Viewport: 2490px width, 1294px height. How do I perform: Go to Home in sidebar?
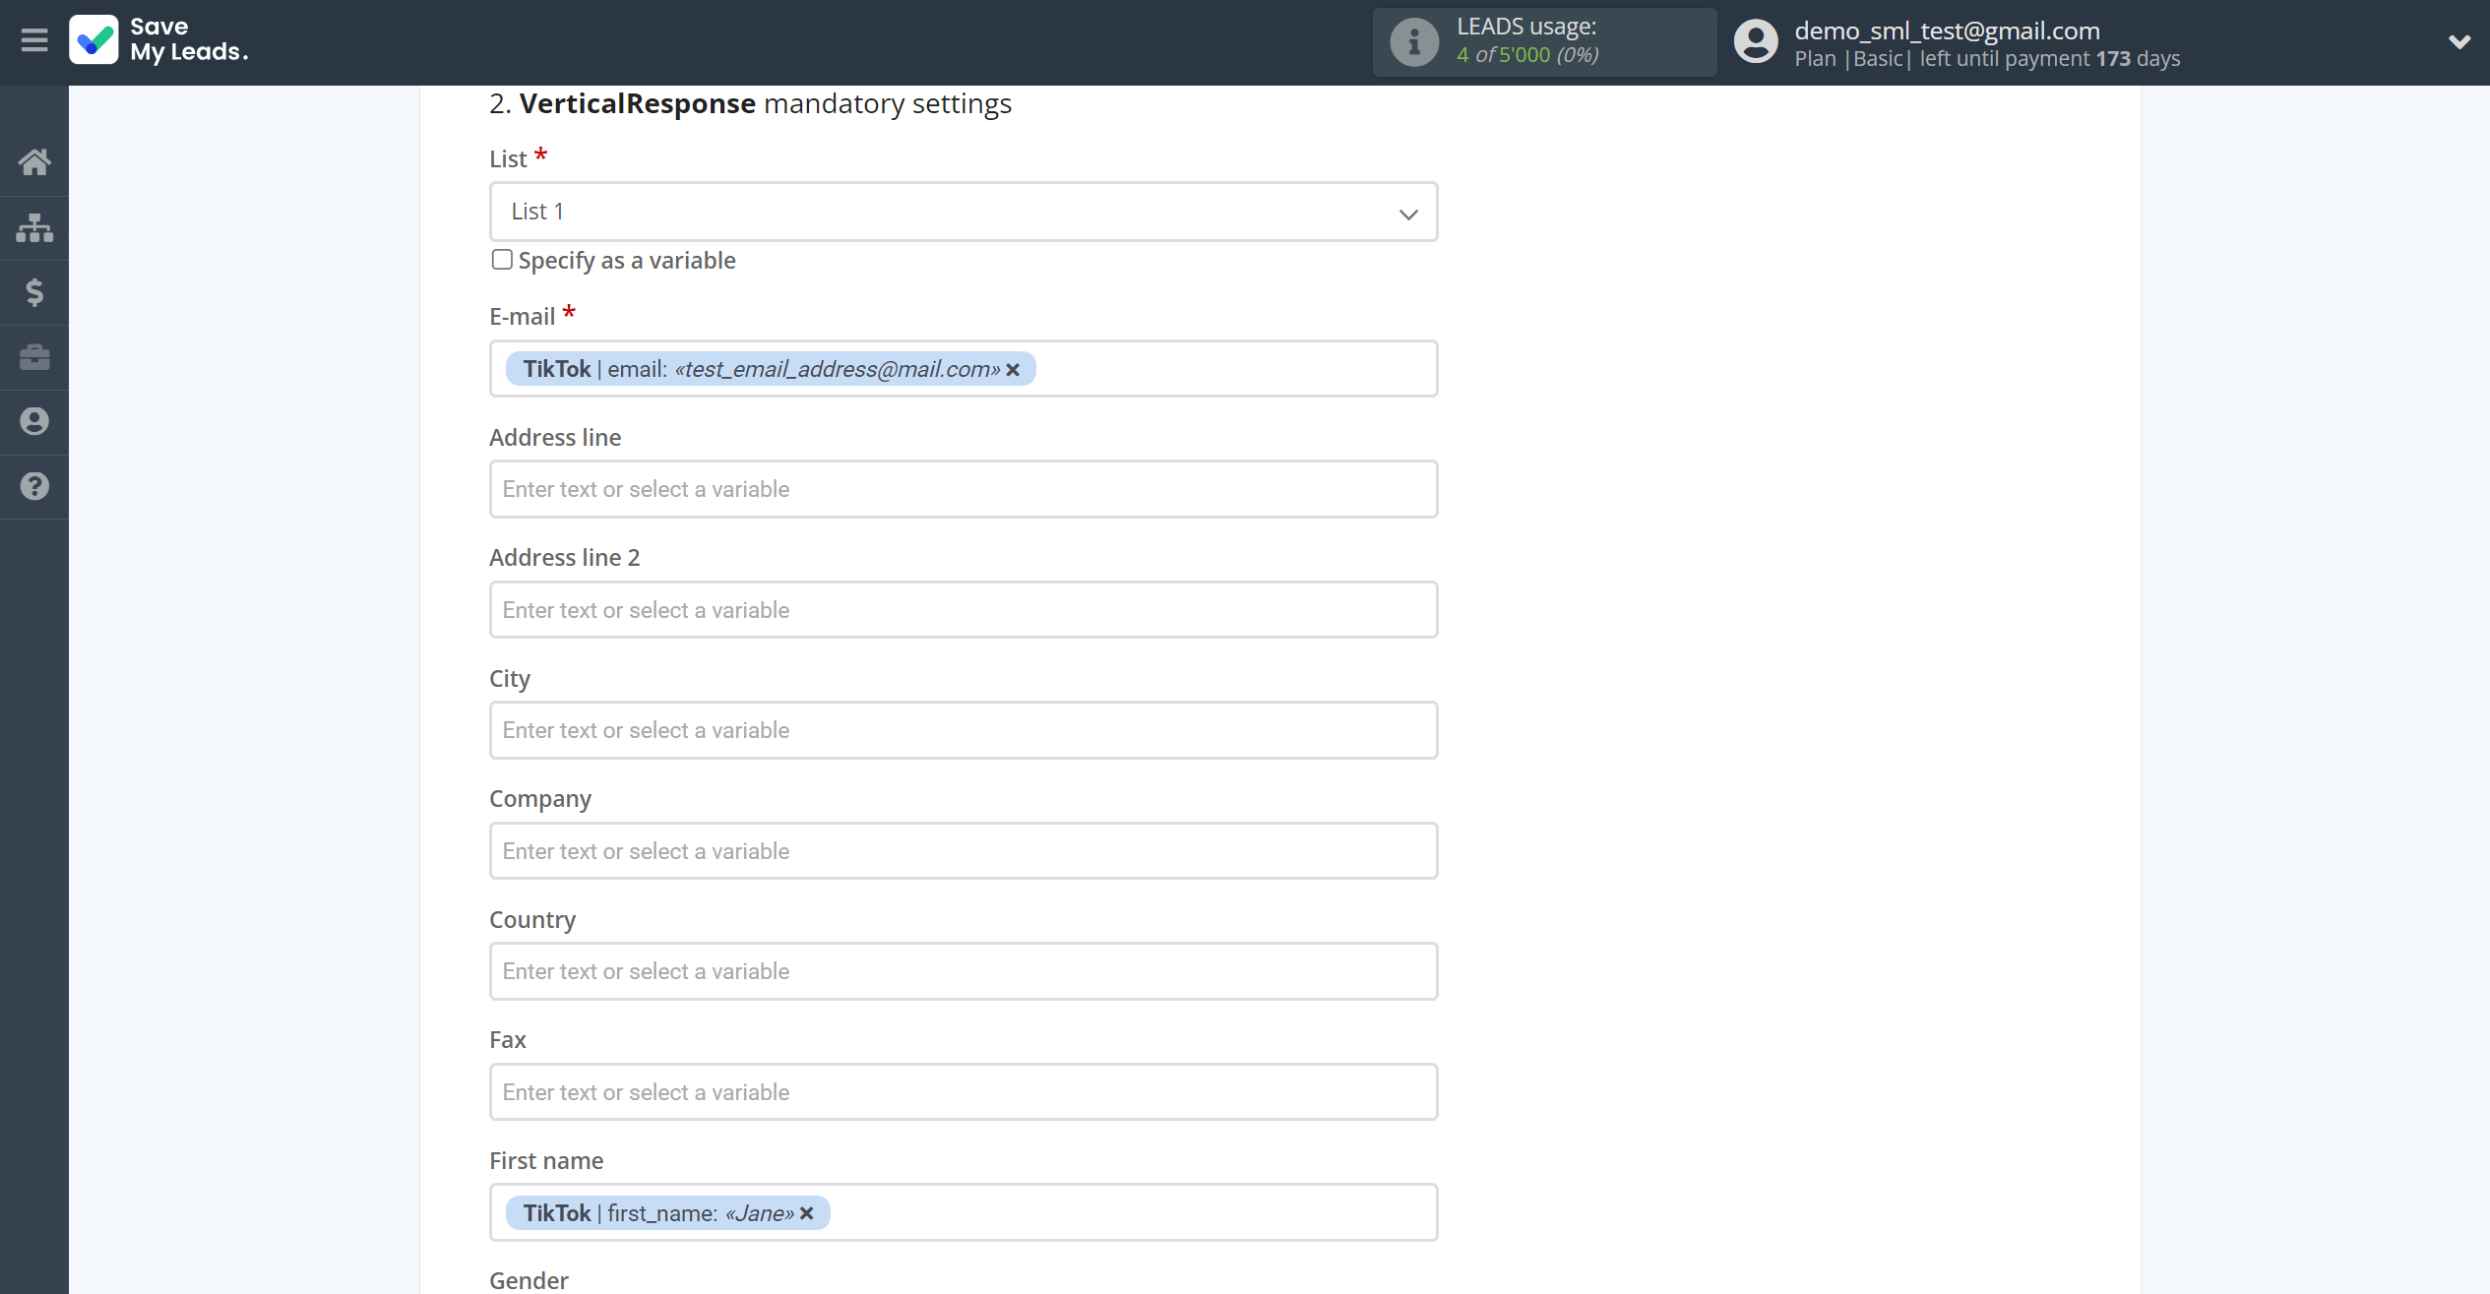pyautogui.click(x=34, y=162)
